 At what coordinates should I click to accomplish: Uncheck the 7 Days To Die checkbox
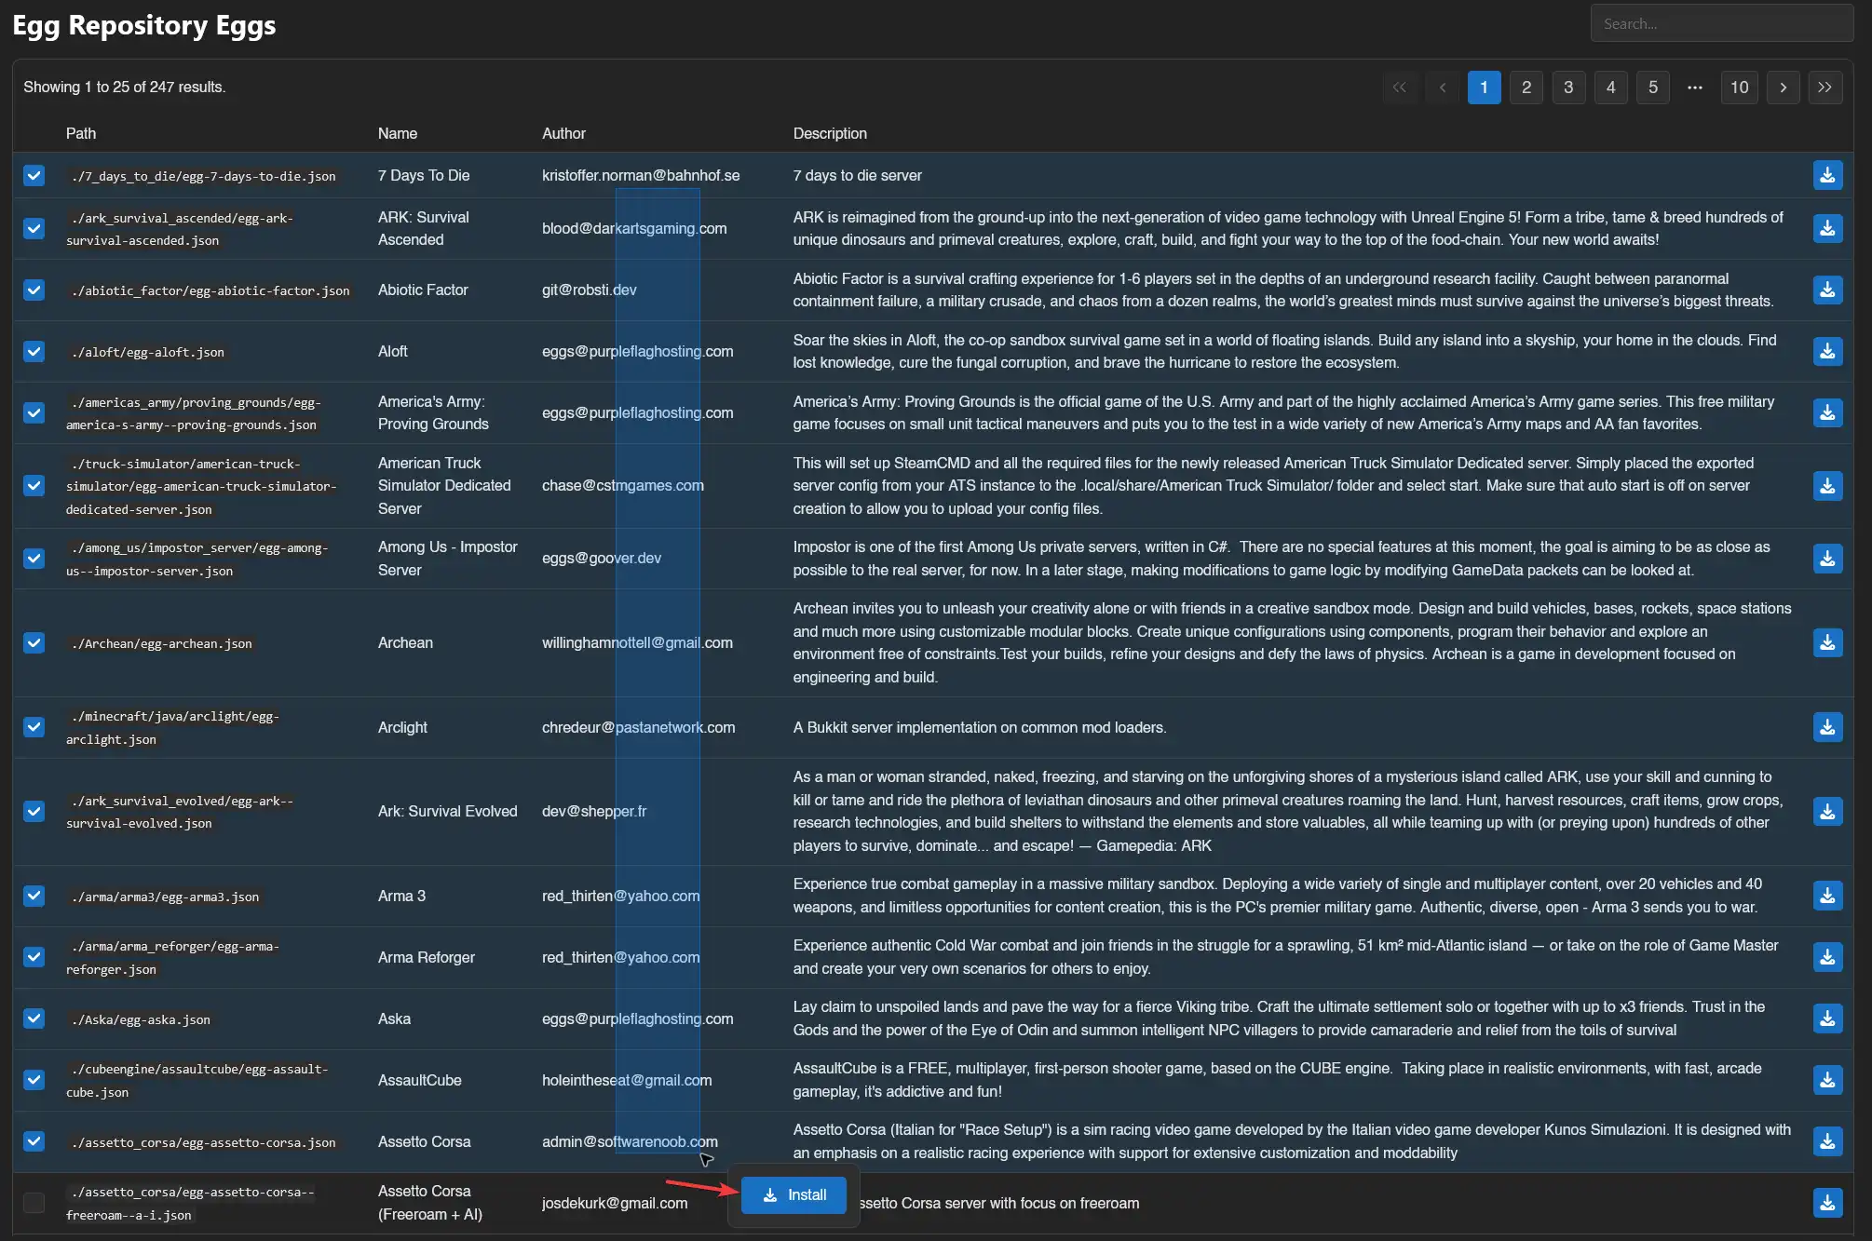pos(34,175)
